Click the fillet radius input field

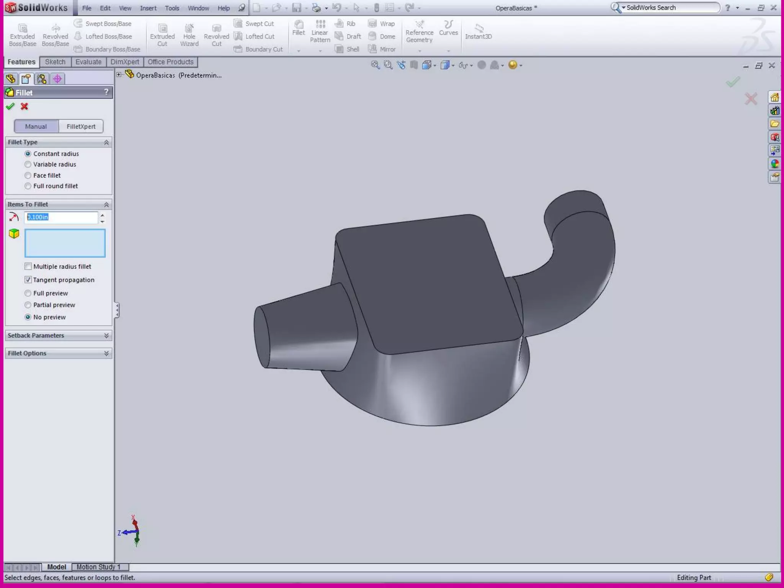point(61,217)
